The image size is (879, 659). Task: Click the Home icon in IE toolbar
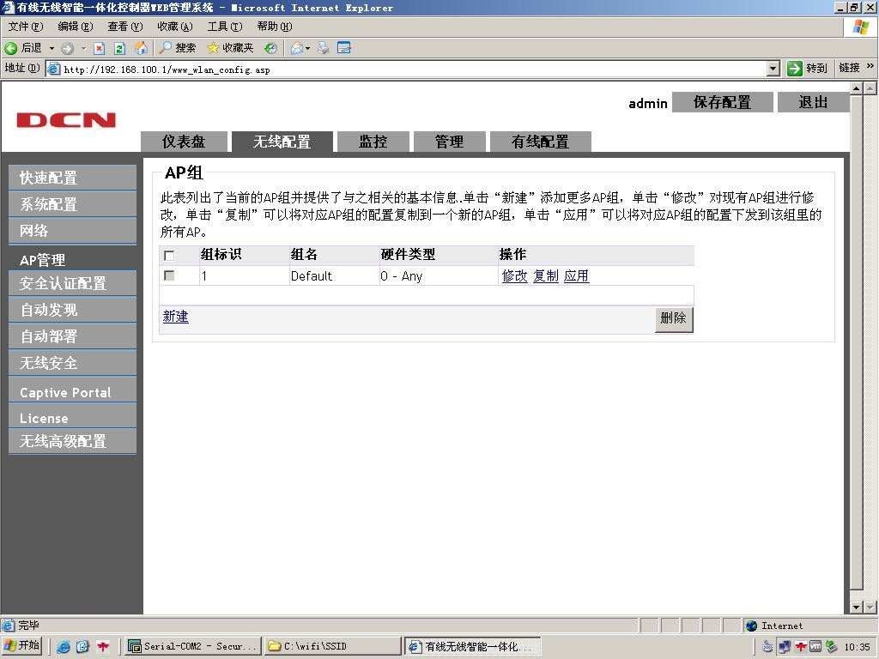click(142, 48)
